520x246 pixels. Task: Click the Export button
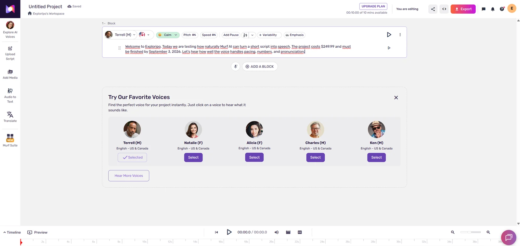(x=463, y=9)
